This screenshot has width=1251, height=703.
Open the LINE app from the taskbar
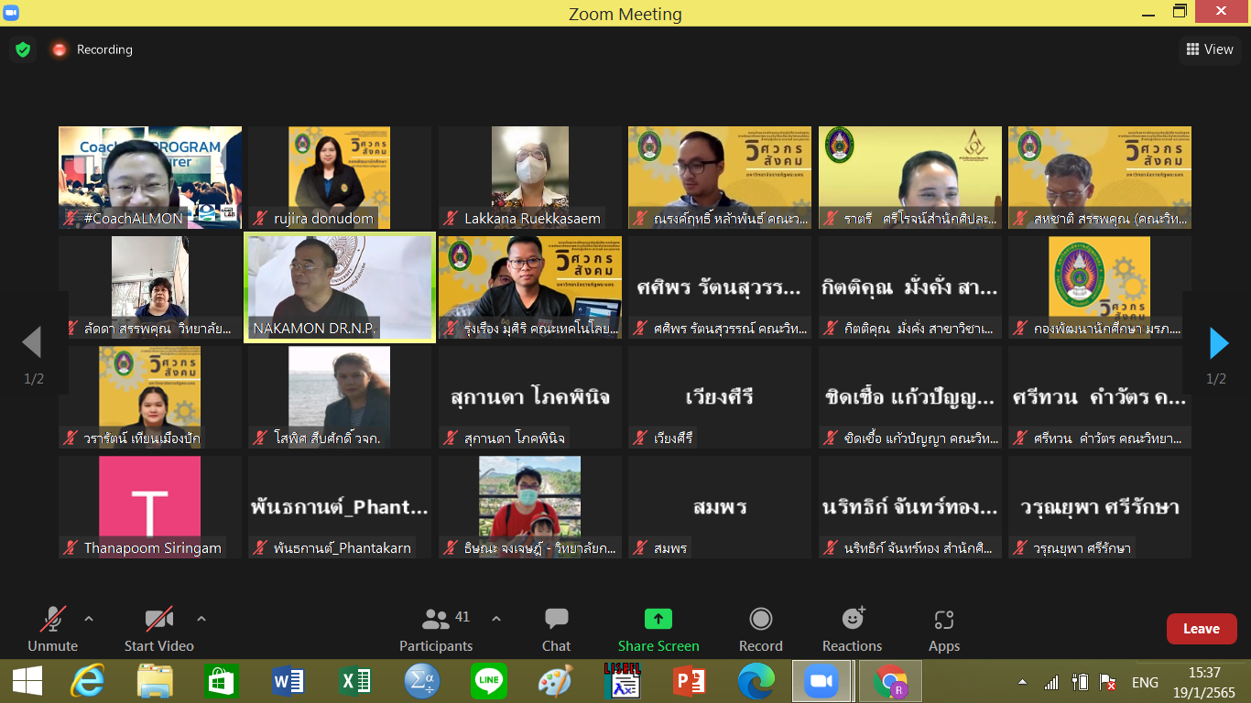(489, 681)
